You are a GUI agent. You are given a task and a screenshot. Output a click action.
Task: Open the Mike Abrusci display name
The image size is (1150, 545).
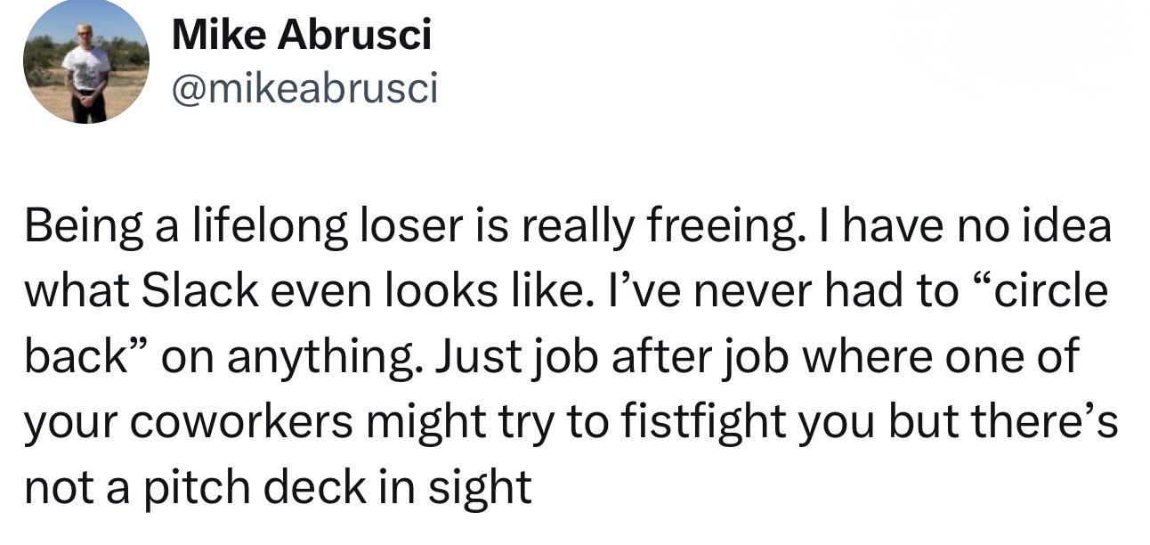302,36
